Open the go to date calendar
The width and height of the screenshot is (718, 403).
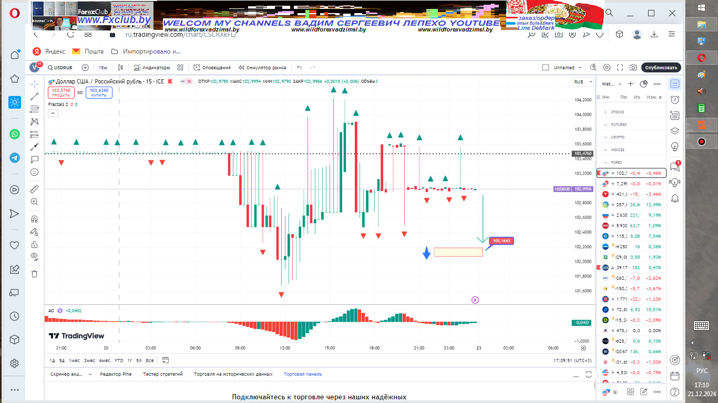pyautogui.click(x=166, y=360)
